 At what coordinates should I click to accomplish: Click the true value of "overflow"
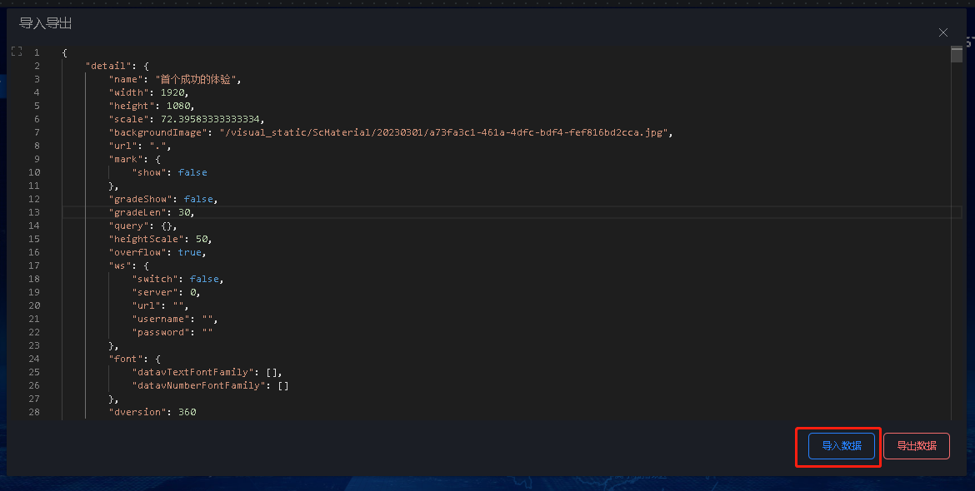coord(190,253)
